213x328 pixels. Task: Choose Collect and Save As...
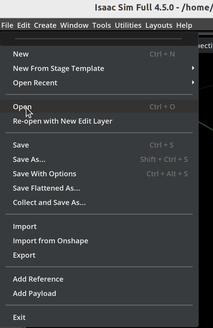pos(49,203)
